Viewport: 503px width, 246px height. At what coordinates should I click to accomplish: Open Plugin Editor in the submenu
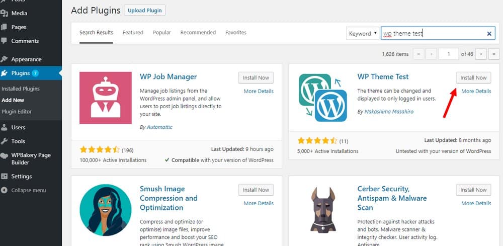(x=17, y=112)
